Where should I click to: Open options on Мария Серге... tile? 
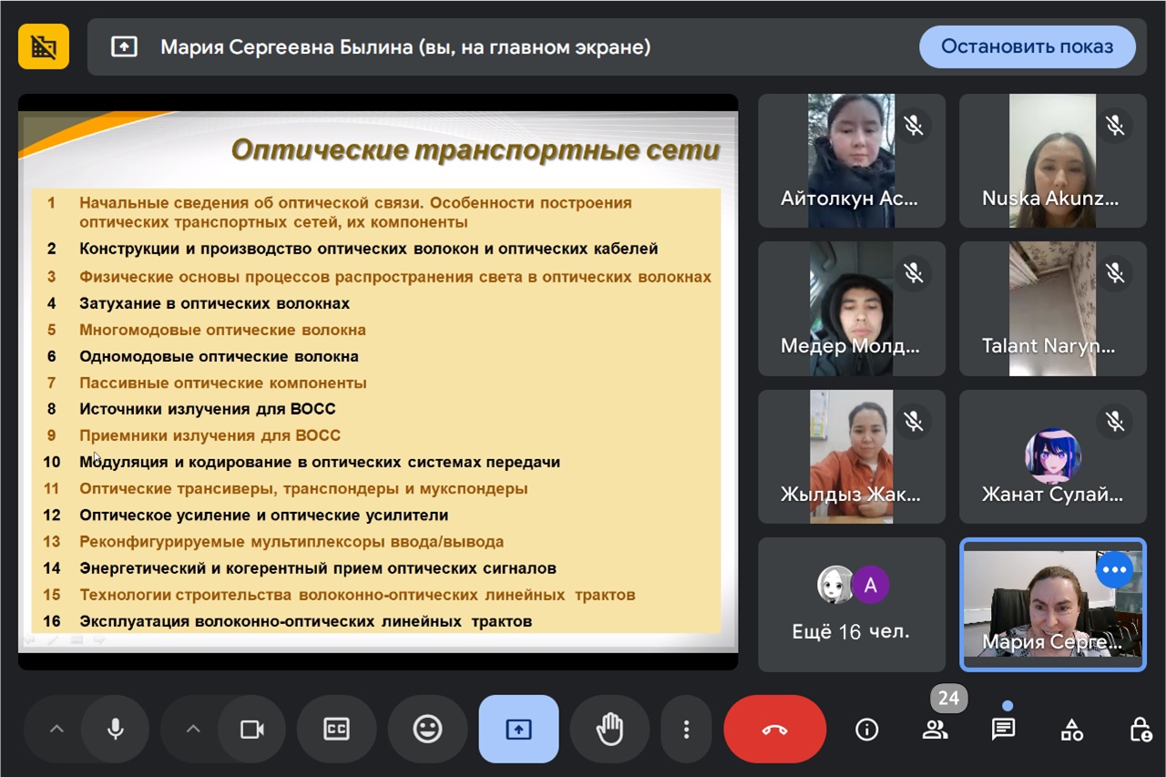(x=1114, y=570)
